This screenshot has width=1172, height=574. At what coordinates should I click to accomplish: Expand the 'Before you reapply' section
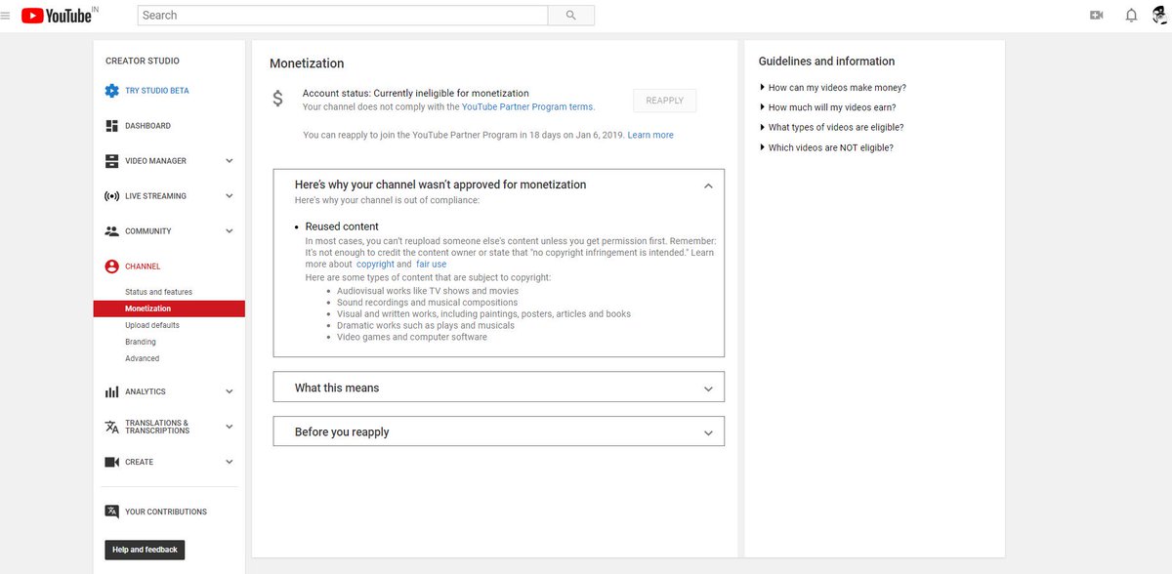pos(499,431)
